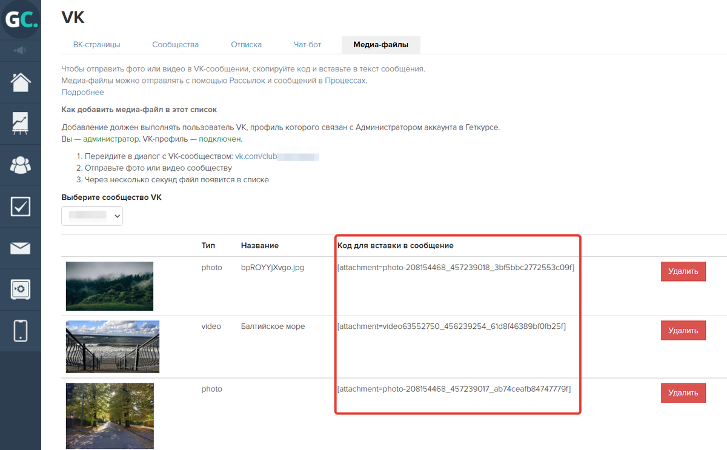Click the video63552750 attachment code

tap(451, 326)
